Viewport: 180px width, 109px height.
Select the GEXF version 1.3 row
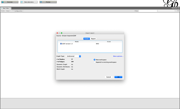[90, 44]
